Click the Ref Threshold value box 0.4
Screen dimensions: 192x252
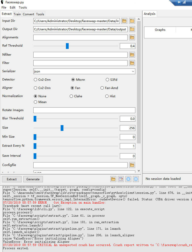[128, 46]
